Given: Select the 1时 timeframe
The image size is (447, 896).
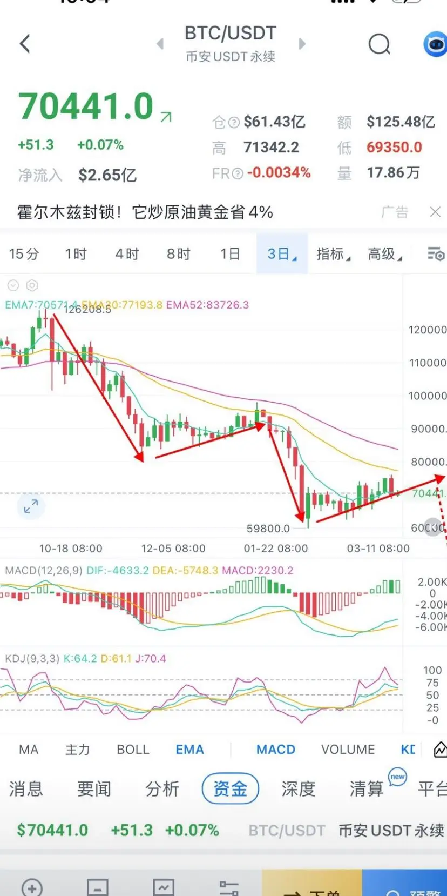Looking at the screenshot, I should (76, 253).
